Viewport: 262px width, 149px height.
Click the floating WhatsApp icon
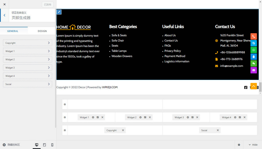coord(254,50)
